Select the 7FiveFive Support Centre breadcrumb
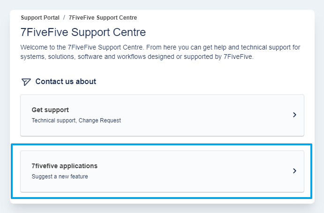Viewport: 324px width, 213px height. pyautogui.click(x=103, y=18)
